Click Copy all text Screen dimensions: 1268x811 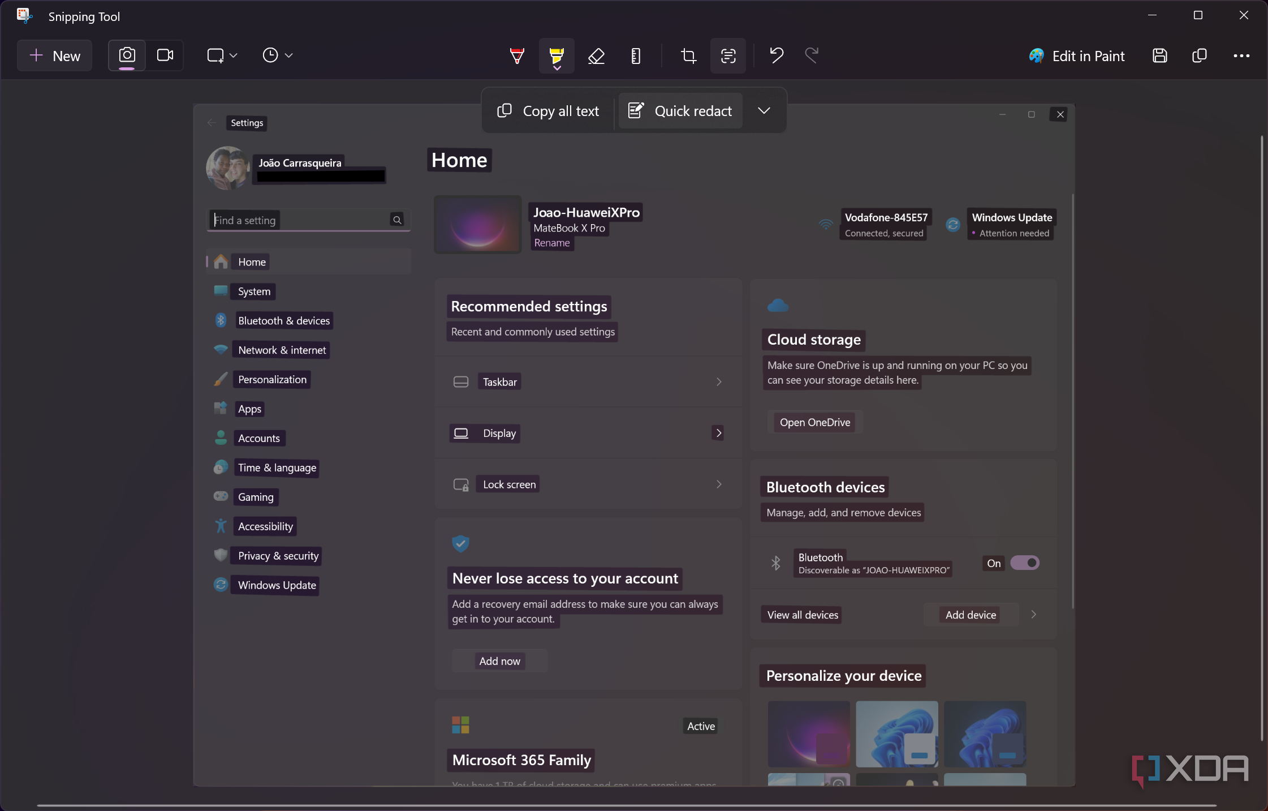548,111
